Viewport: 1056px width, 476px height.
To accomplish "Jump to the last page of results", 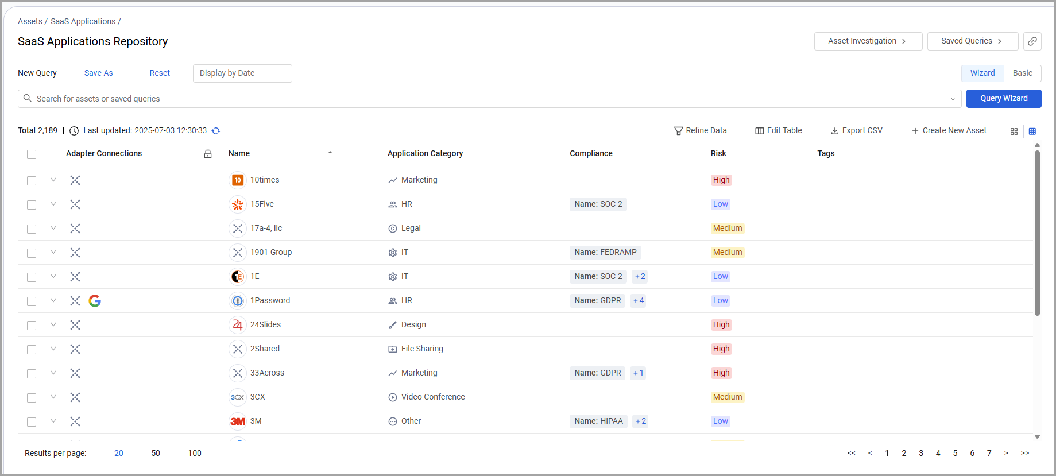I will tap(1025, 454).
